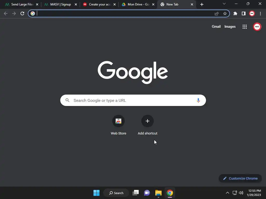Open the Web Store shortcut
The width and height of the screenshot is (266, 199).
click(x=118, y=125)
